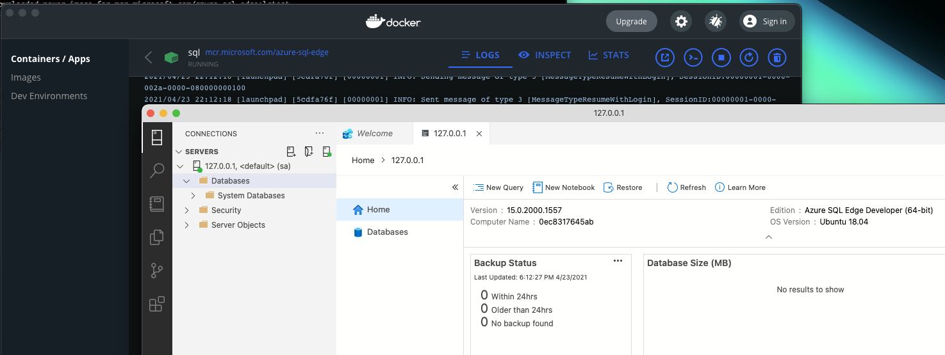This screenshot has height=355, width=945.
Task: Collapse dashboard navigation with double chevron
Action: [455, 187]
